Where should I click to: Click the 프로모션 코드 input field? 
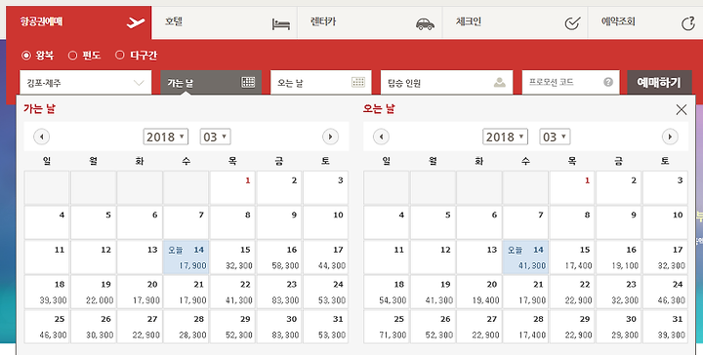click(x=570, y=82)
